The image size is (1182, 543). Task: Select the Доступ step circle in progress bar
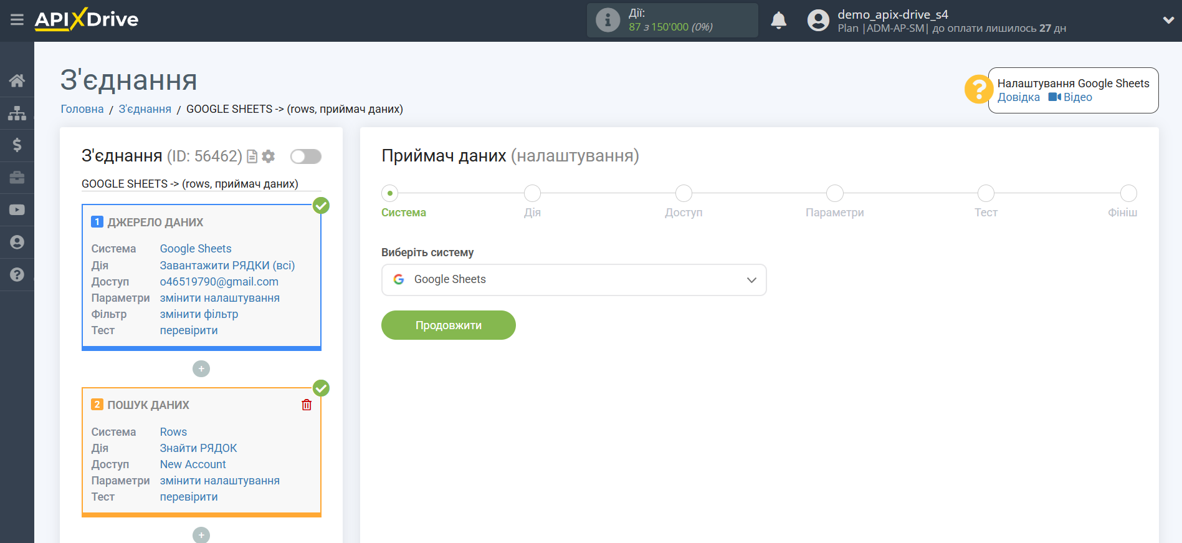[684, 193]
